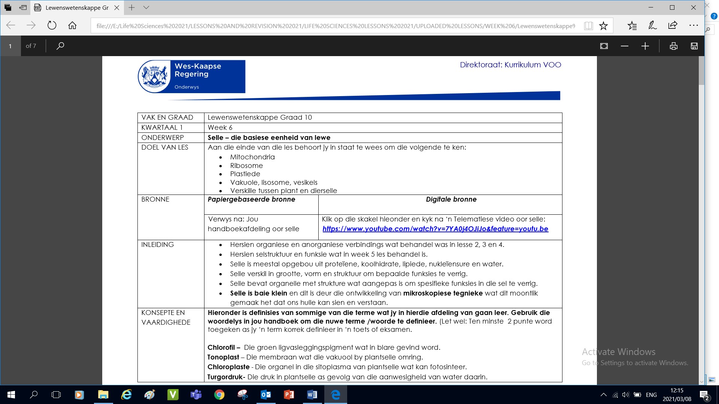Viewport: 719px width, 404px height.
Task: Click 'Direktoraat: Kurrikulum VOO' header text
Action: [510, 65]
